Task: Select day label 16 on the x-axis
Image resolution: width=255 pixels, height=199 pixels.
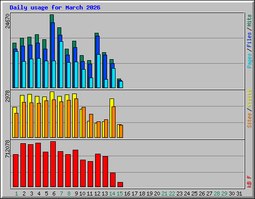Action: [127, 194]
